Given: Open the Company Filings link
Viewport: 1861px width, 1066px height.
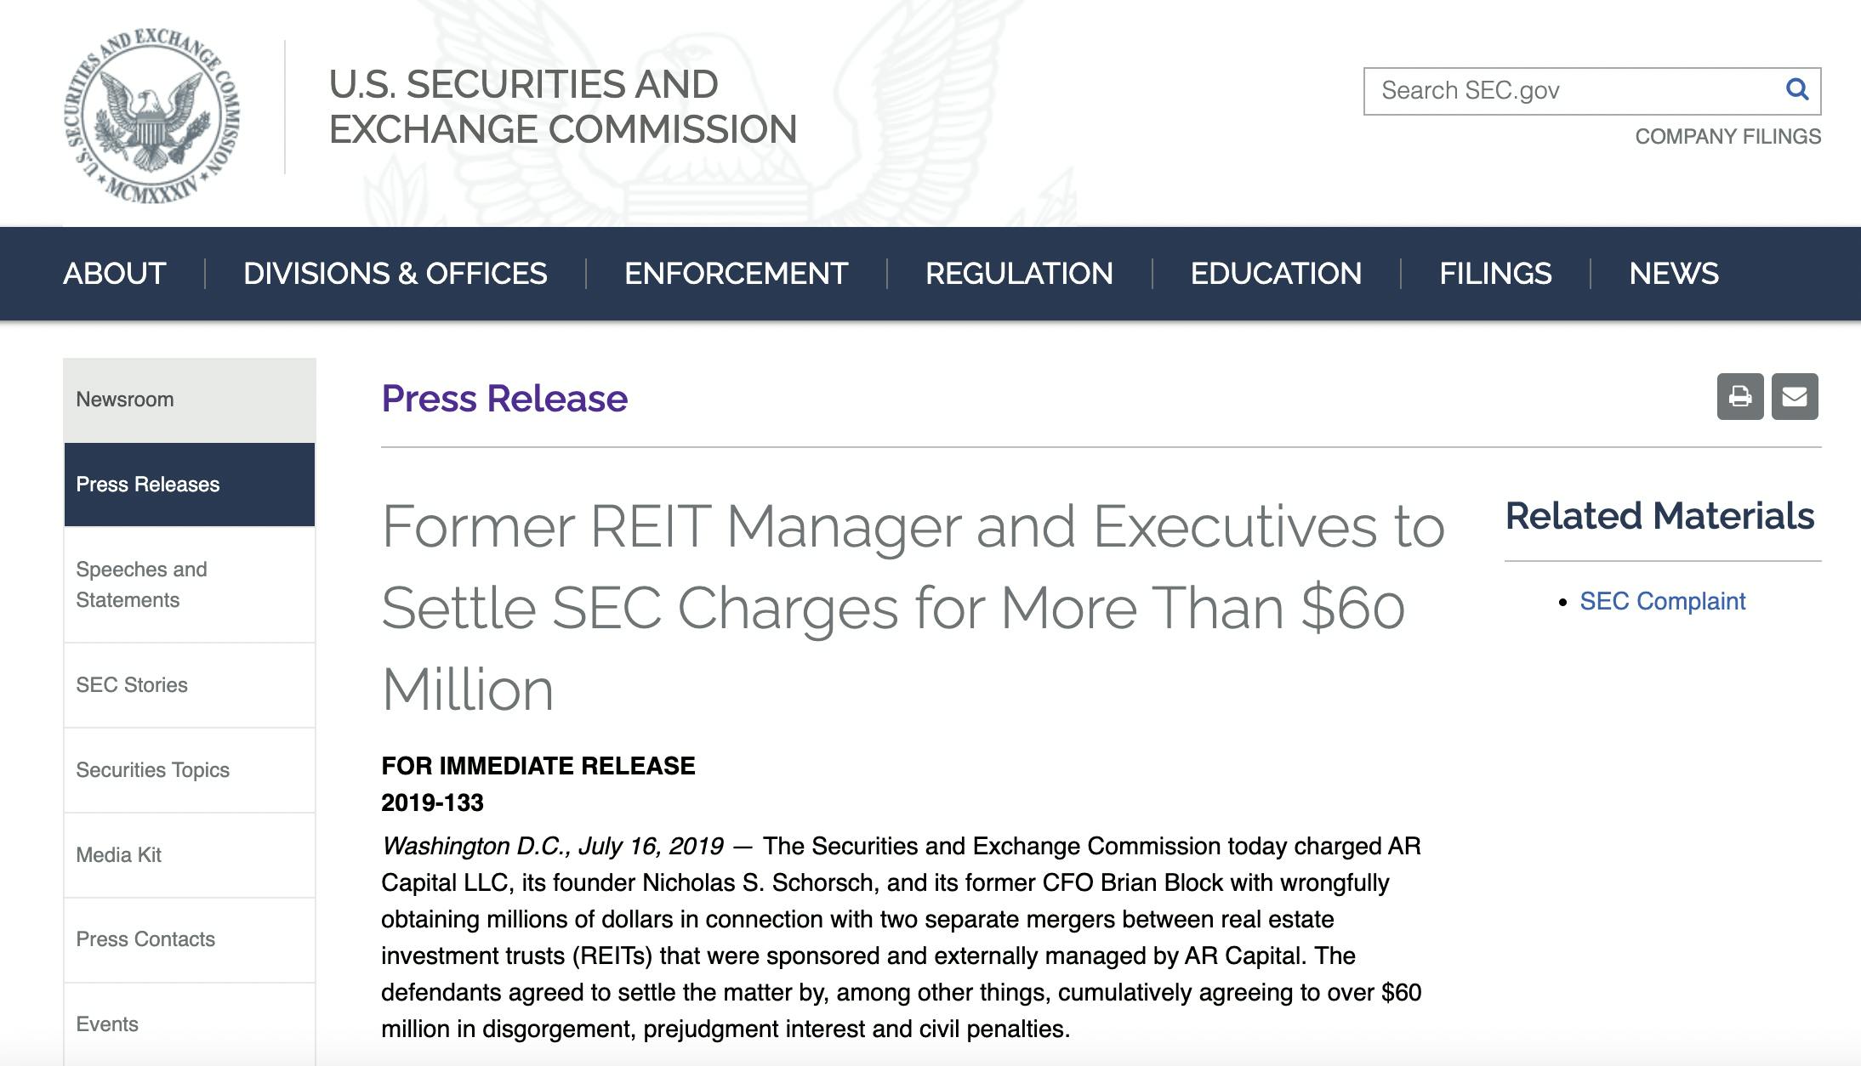Looking at the screenshot, I should (1727, 137).
